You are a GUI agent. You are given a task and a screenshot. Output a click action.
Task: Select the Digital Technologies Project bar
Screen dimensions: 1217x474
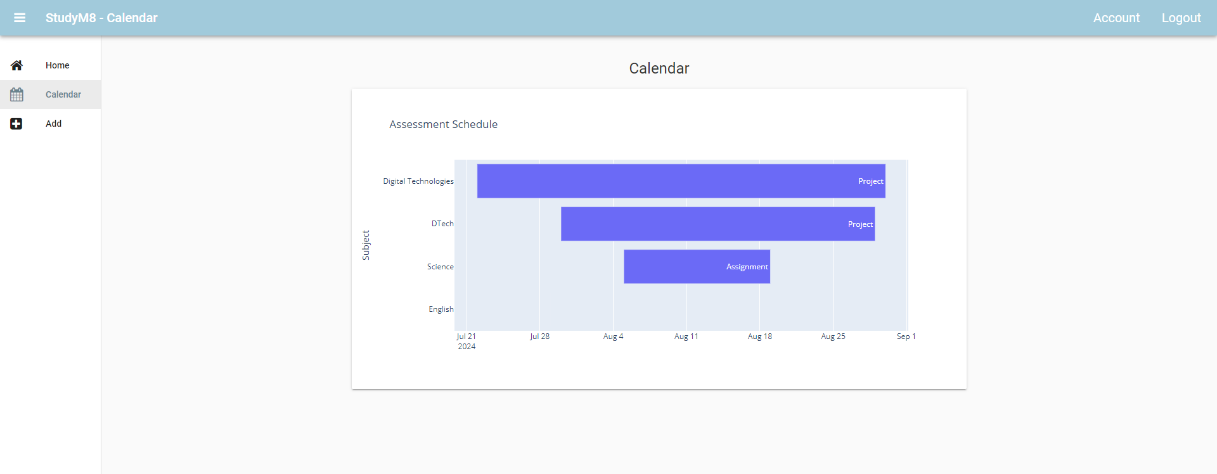click(681, 181)
